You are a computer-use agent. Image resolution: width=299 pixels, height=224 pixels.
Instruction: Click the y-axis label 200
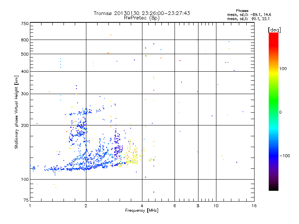tap(25, 125)
